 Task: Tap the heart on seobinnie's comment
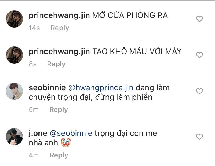coord(199,91)
